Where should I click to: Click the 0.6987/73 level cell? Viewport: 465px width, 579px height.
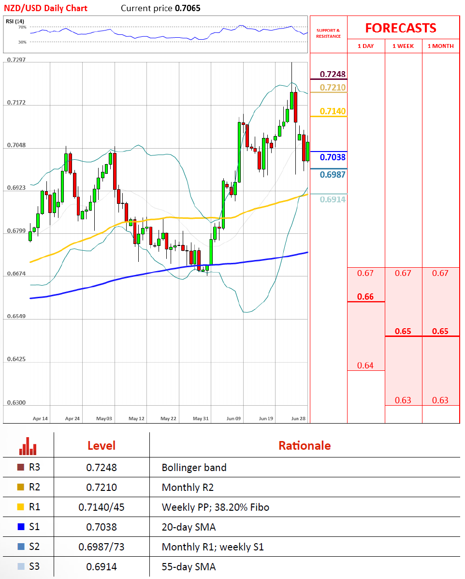(x=102, y=547)
